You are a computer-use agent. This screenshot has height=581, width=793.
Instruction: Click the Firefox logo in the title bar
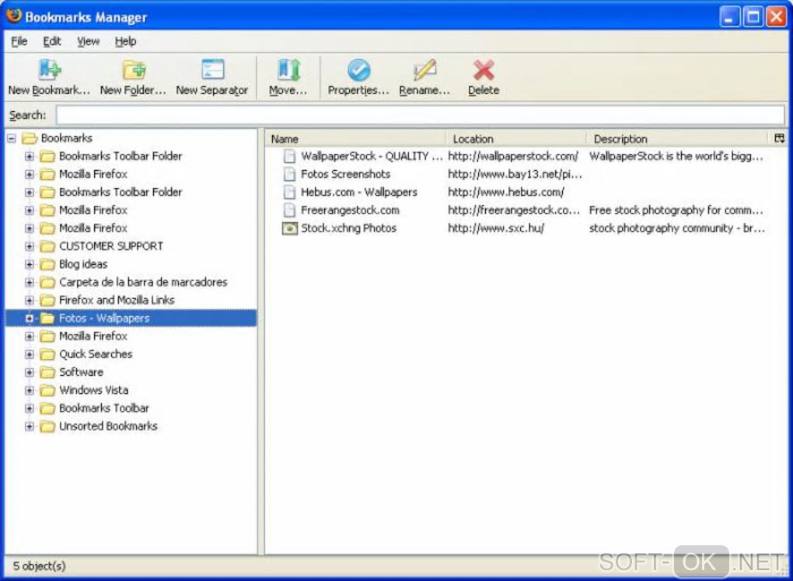14,16
